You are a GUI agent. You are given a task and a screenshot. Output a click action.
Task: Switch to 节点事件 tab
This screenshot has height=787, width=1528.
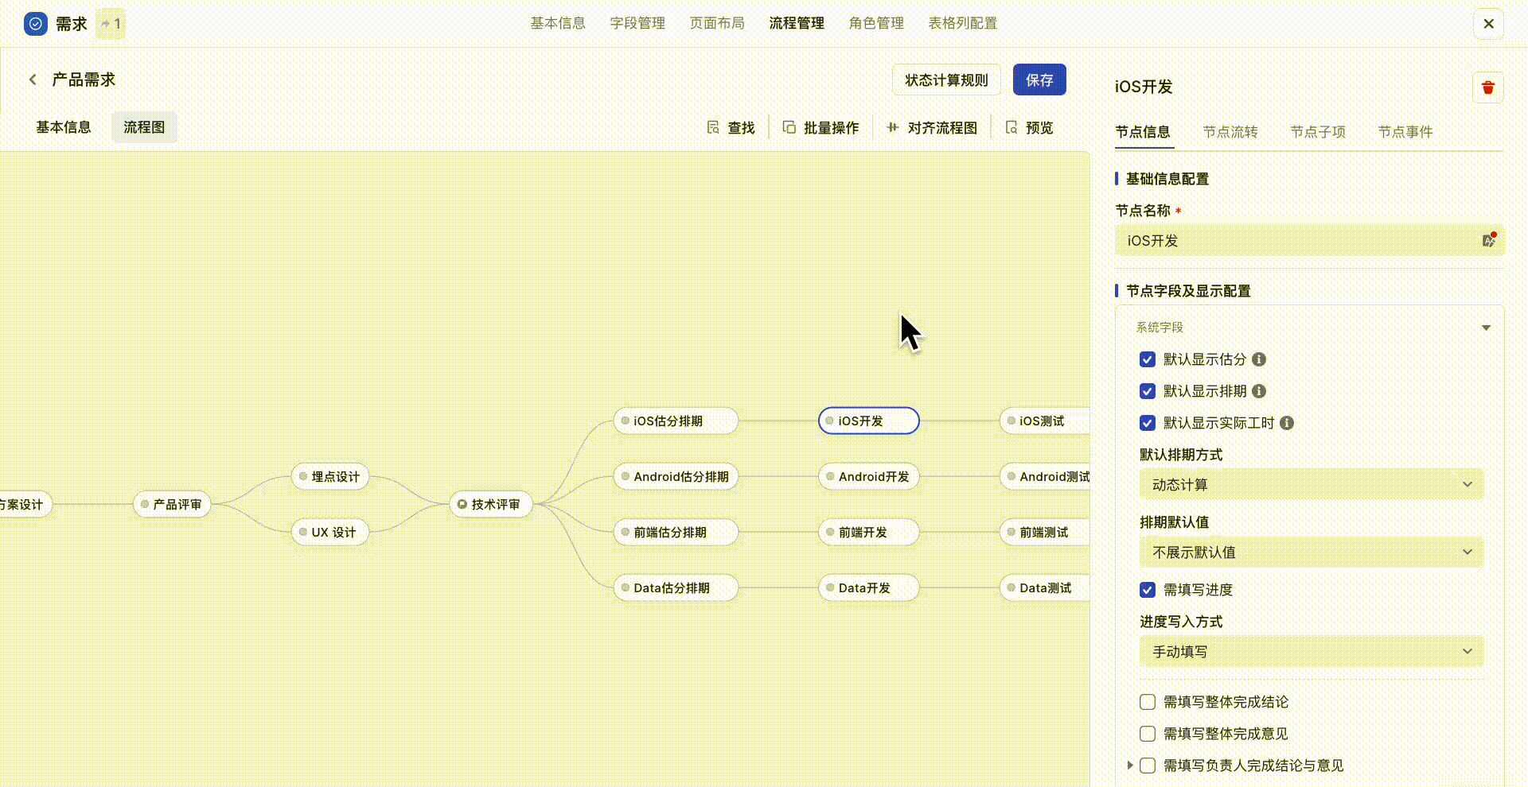(x=1405, y=132)
